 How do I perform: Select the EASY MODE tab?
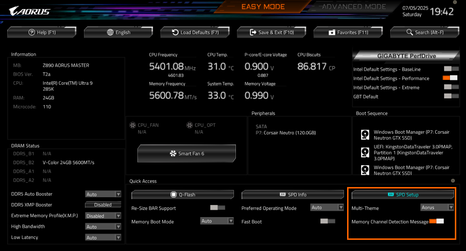tap(263, 7)
